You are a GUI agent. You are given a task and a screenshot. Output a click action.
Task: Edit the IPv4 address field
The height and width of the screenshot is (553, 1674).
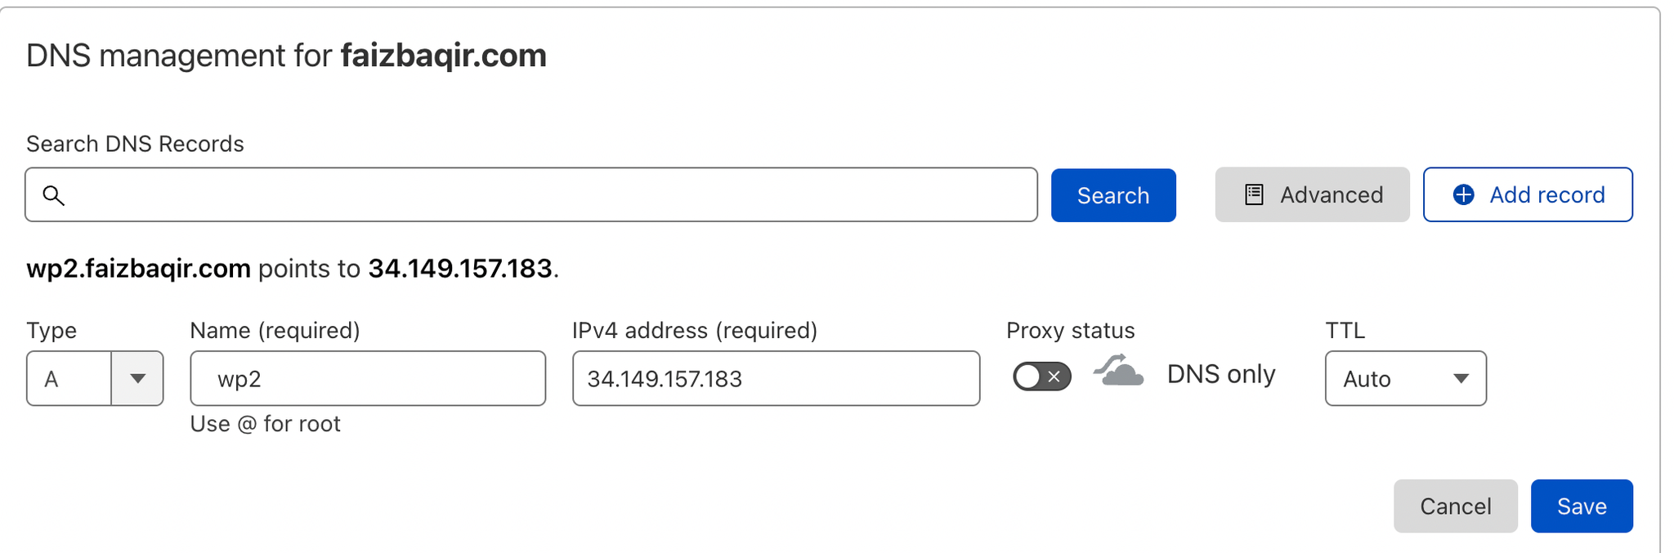click(776, 378)
